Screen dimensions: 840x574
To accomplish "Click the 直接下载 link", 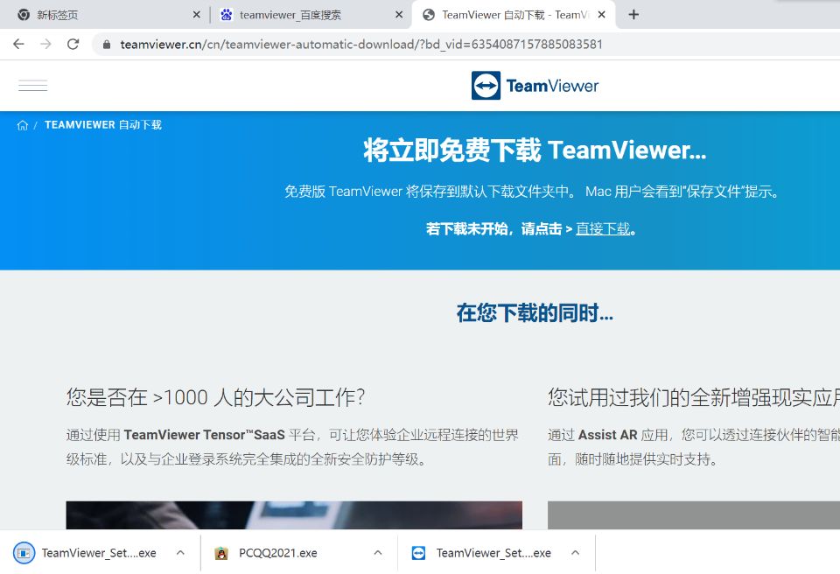I will coord(603,229).
